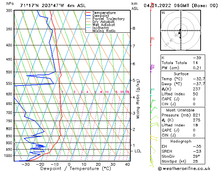Click the purple wind barb near 500 hPa

(152, 68)
